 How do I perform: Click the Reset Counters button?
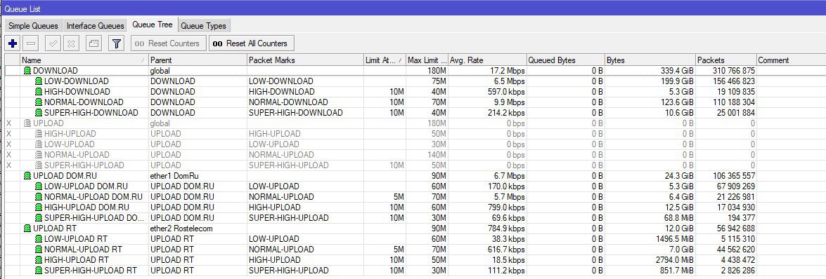[168, 43]
